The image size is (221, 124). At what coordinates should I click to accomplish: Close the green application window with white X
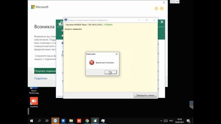[x=162, y=22]
